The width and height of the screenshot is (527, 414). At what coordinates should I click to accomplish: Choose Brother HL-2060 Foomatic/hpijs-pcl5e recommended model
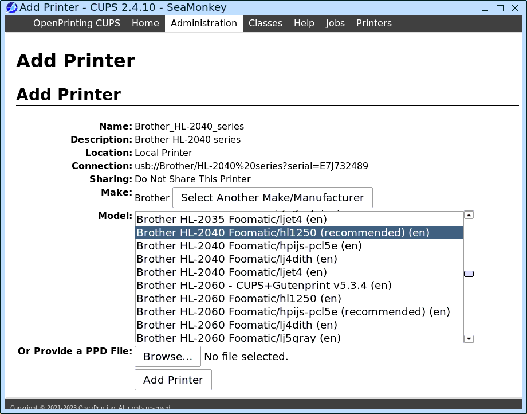pos(299,311)
